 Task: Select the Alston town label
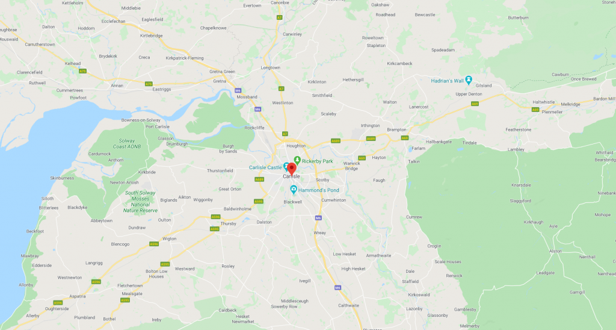(555, 251)
